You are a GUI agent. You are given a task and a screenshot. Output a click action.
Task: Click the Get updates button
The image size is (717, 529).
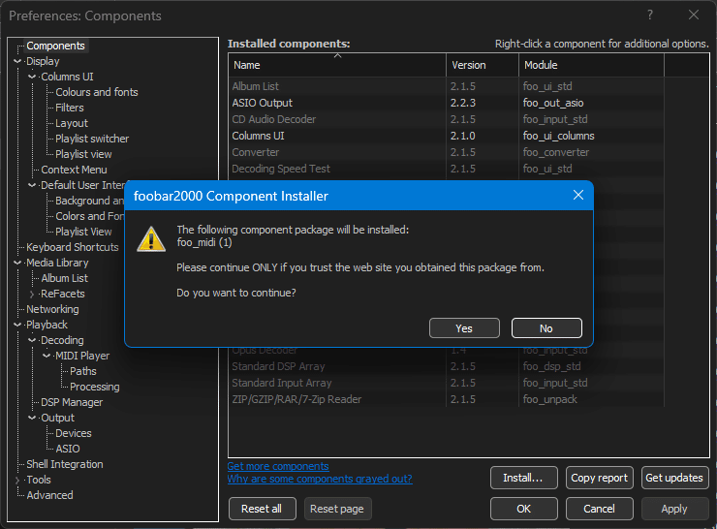point(674,478)
